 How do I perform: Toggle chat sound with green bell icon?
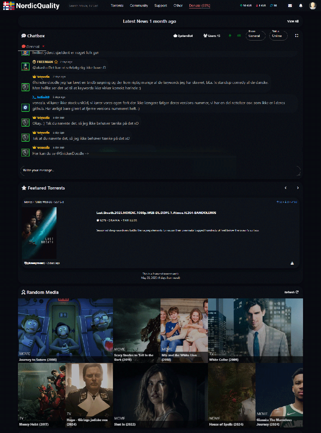(x=230, y=36)
